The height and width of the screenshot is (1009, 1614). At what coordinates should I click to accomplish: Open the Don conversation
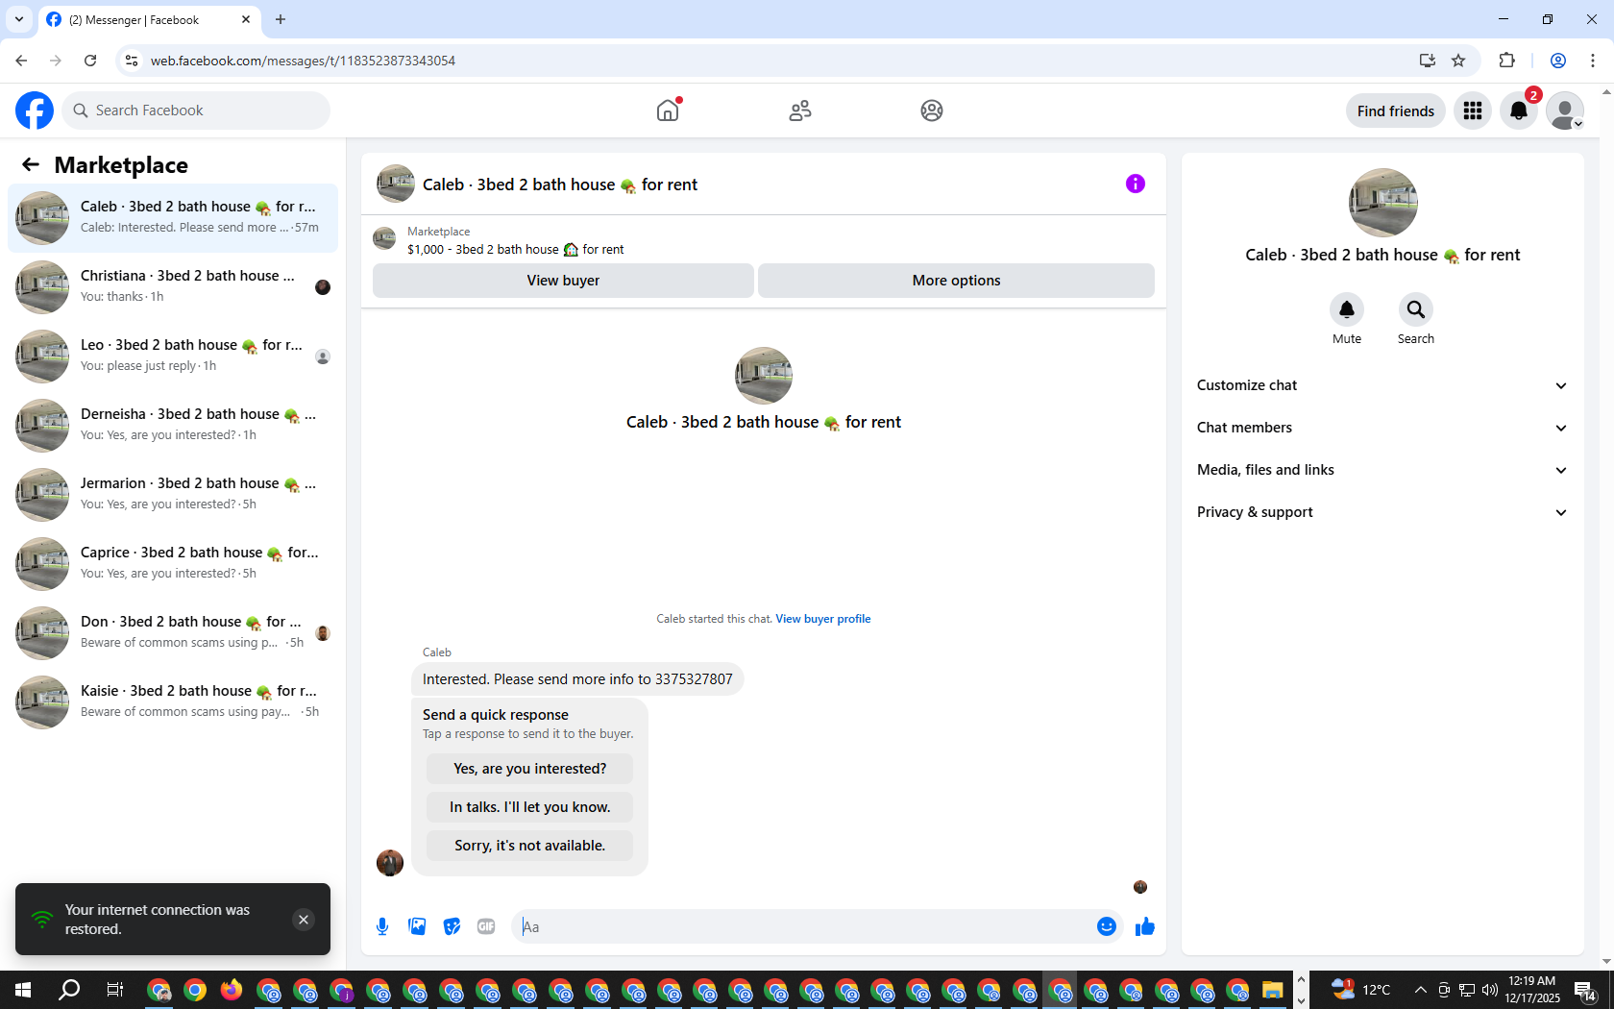coord(173,633)
